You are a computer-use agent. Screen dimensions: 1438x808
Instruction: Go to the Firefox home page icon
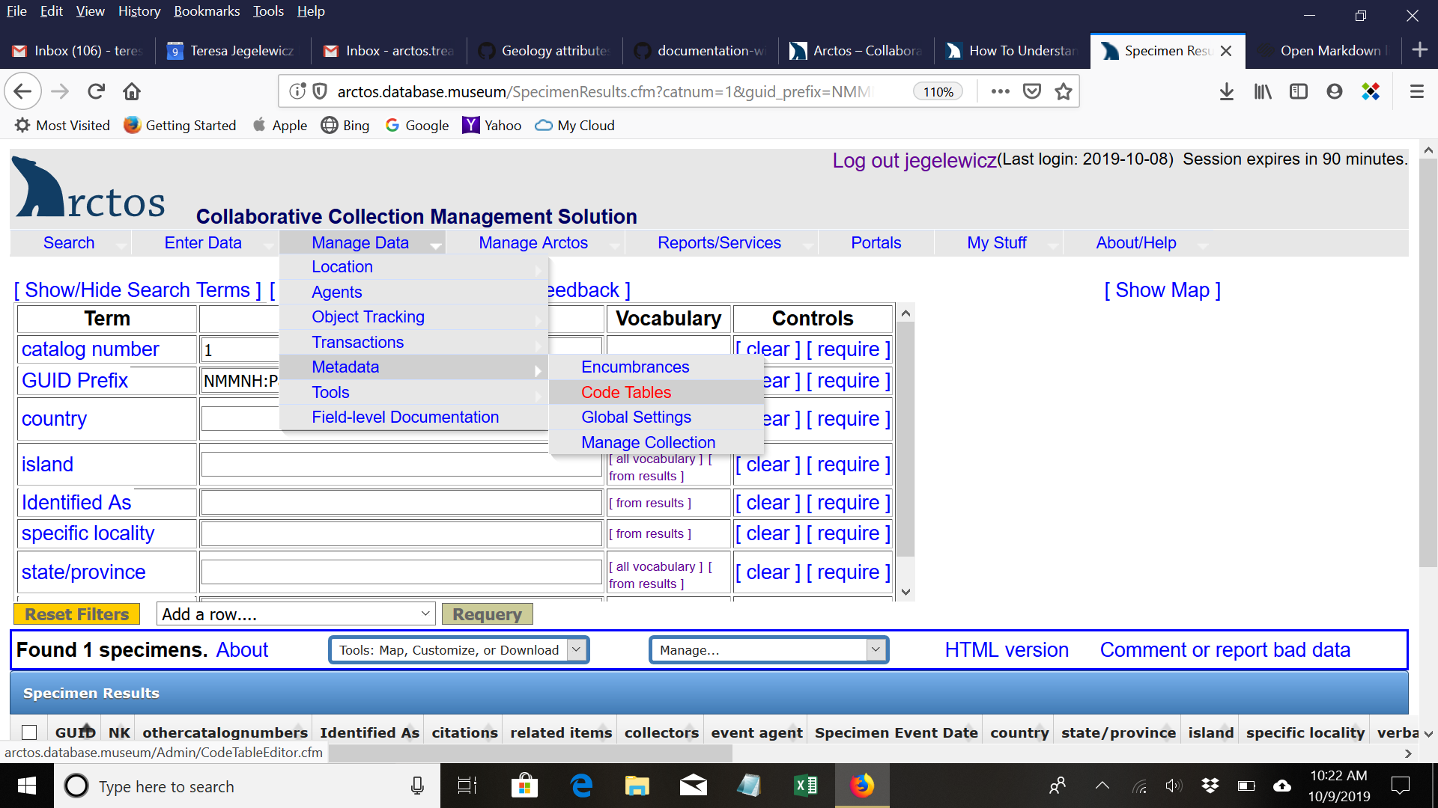[132, 91]
